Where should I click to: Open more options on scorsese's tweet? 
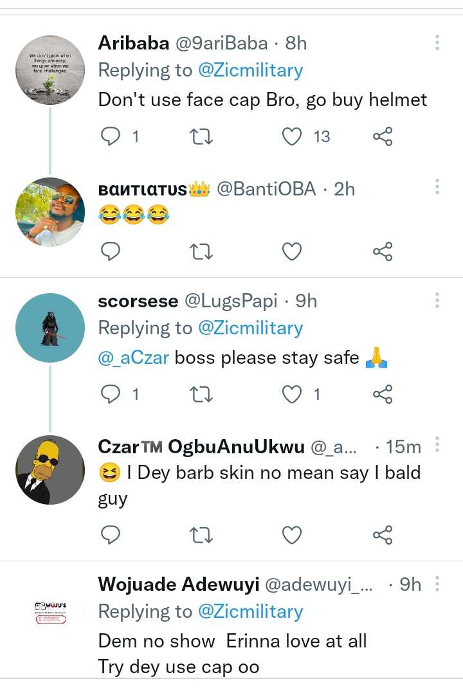pos(437,300)
